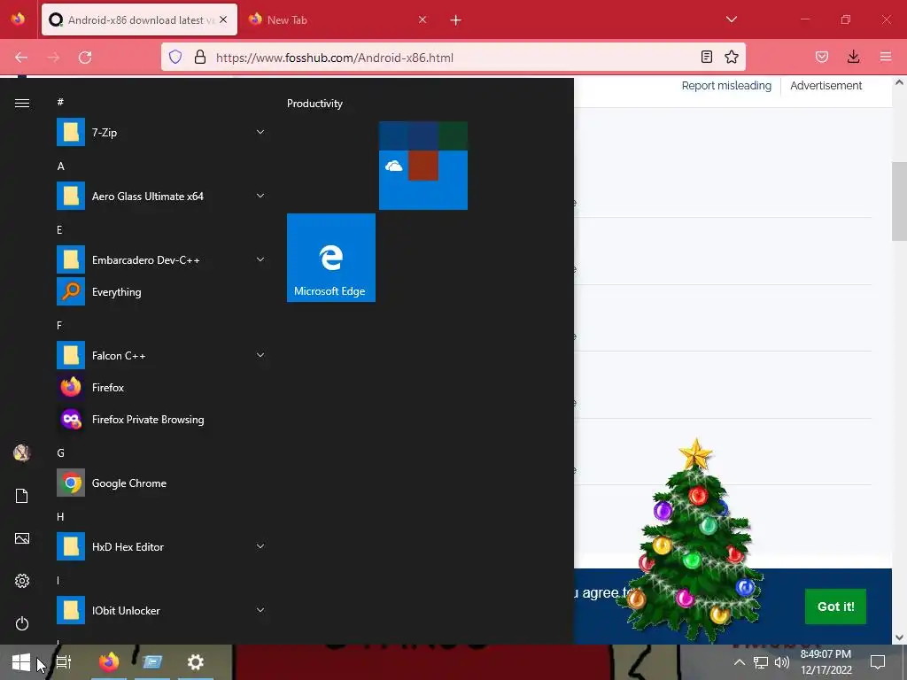Screen dimensions: 907x680
Task: Open Aero Glass Ultimate x64 folder
Action: (x=160, y=196)
